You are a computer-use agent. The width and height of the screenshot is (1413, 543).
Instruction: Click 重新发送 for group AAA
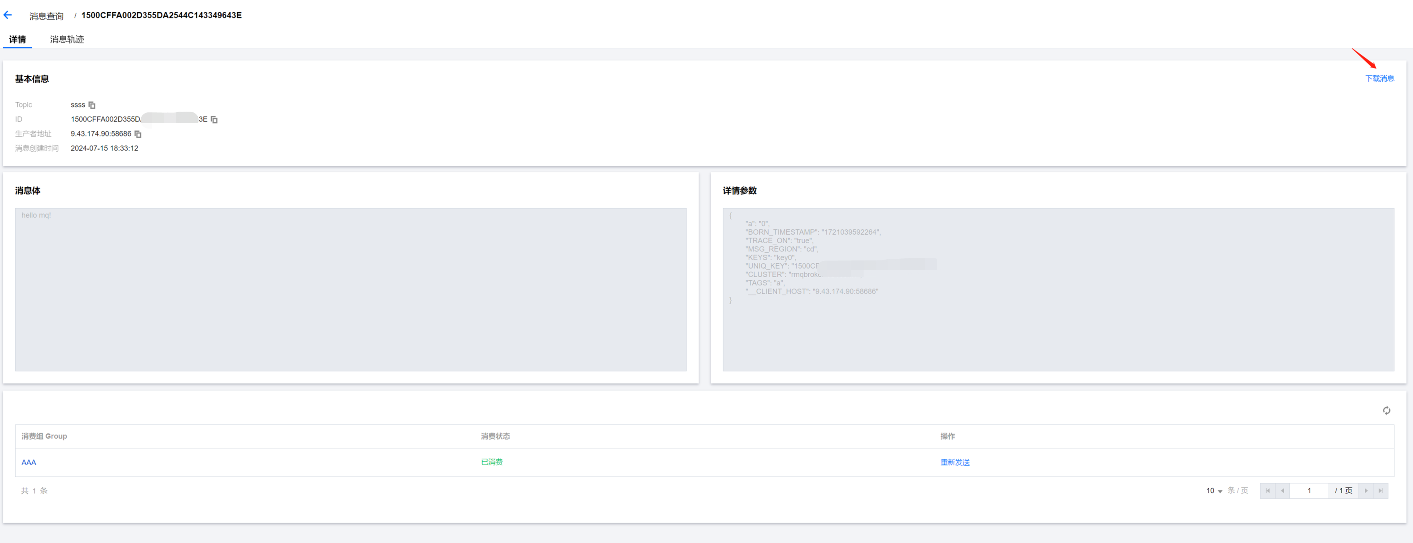(954, 462)
